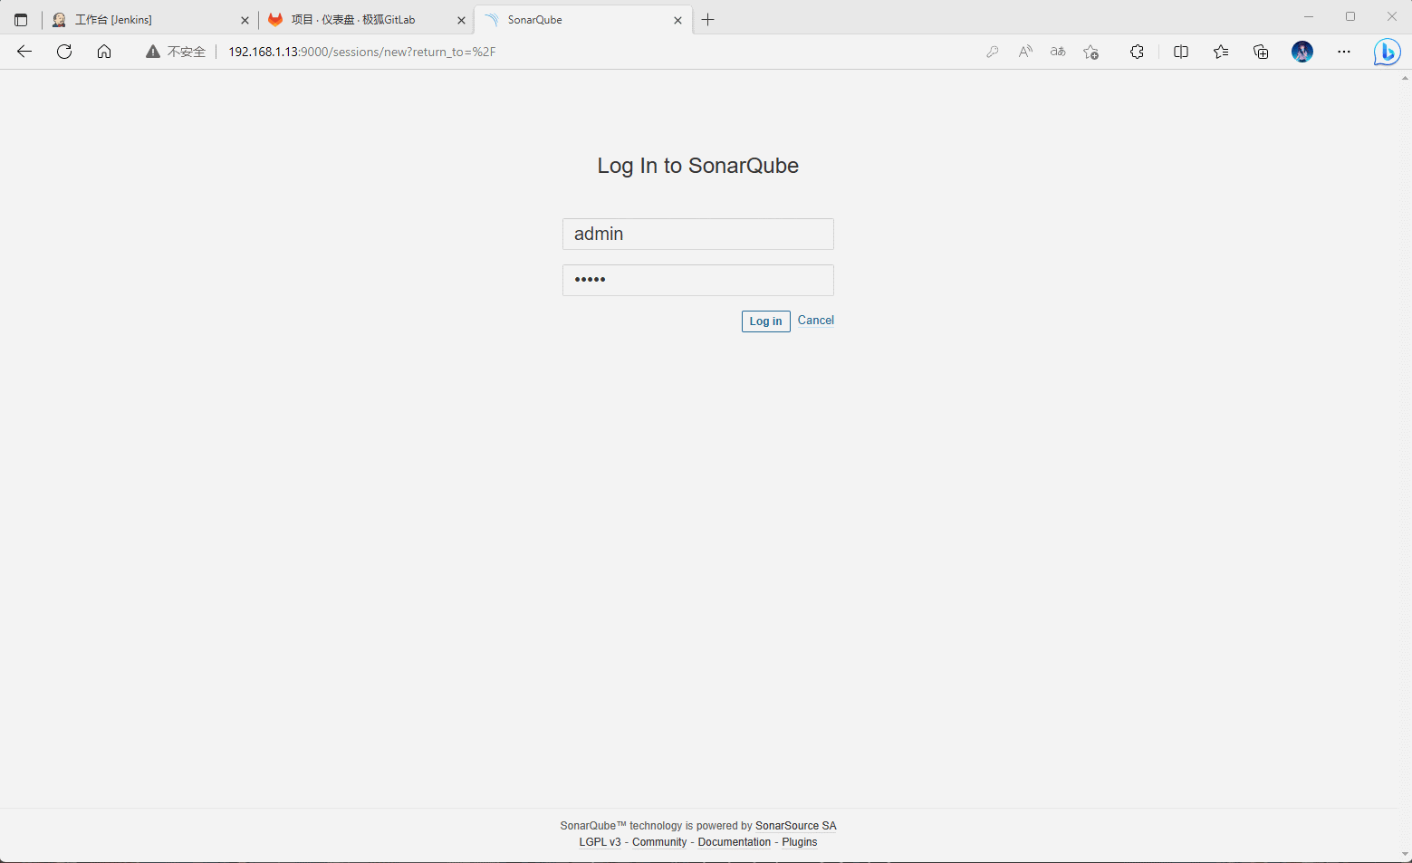Click the Cancel link
Screen dimensions: 1412x863
[815, 321]
